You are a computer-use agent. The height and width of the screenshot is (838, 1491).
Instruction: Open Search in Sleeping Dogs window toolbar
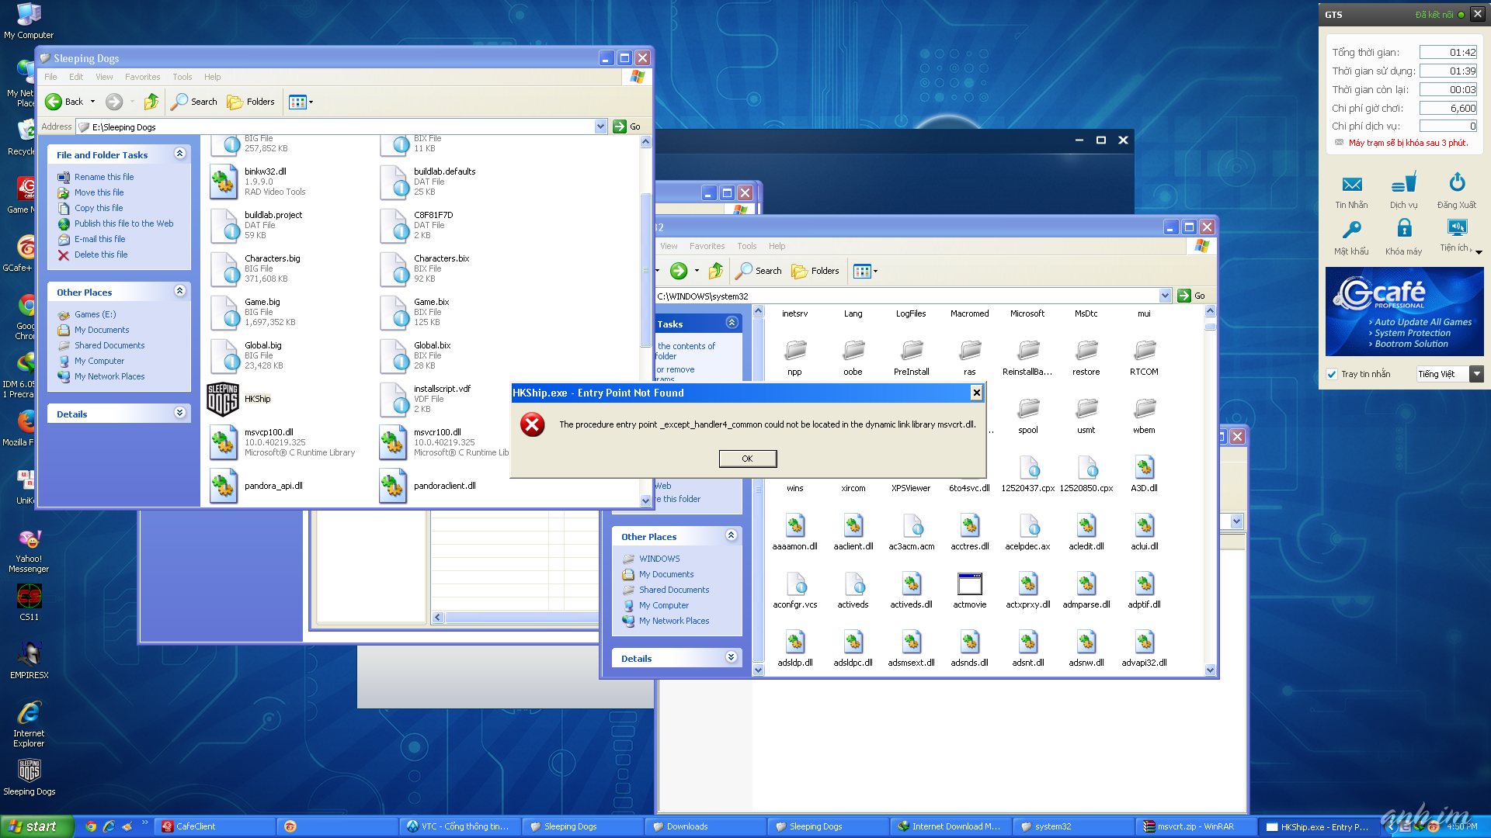coord(195,102)
